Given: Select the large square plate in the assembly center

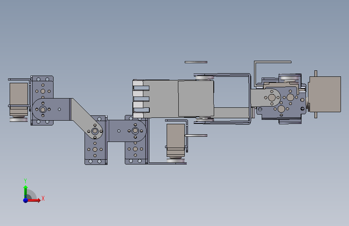Looking at the screenshot, I should coord(196,99).
